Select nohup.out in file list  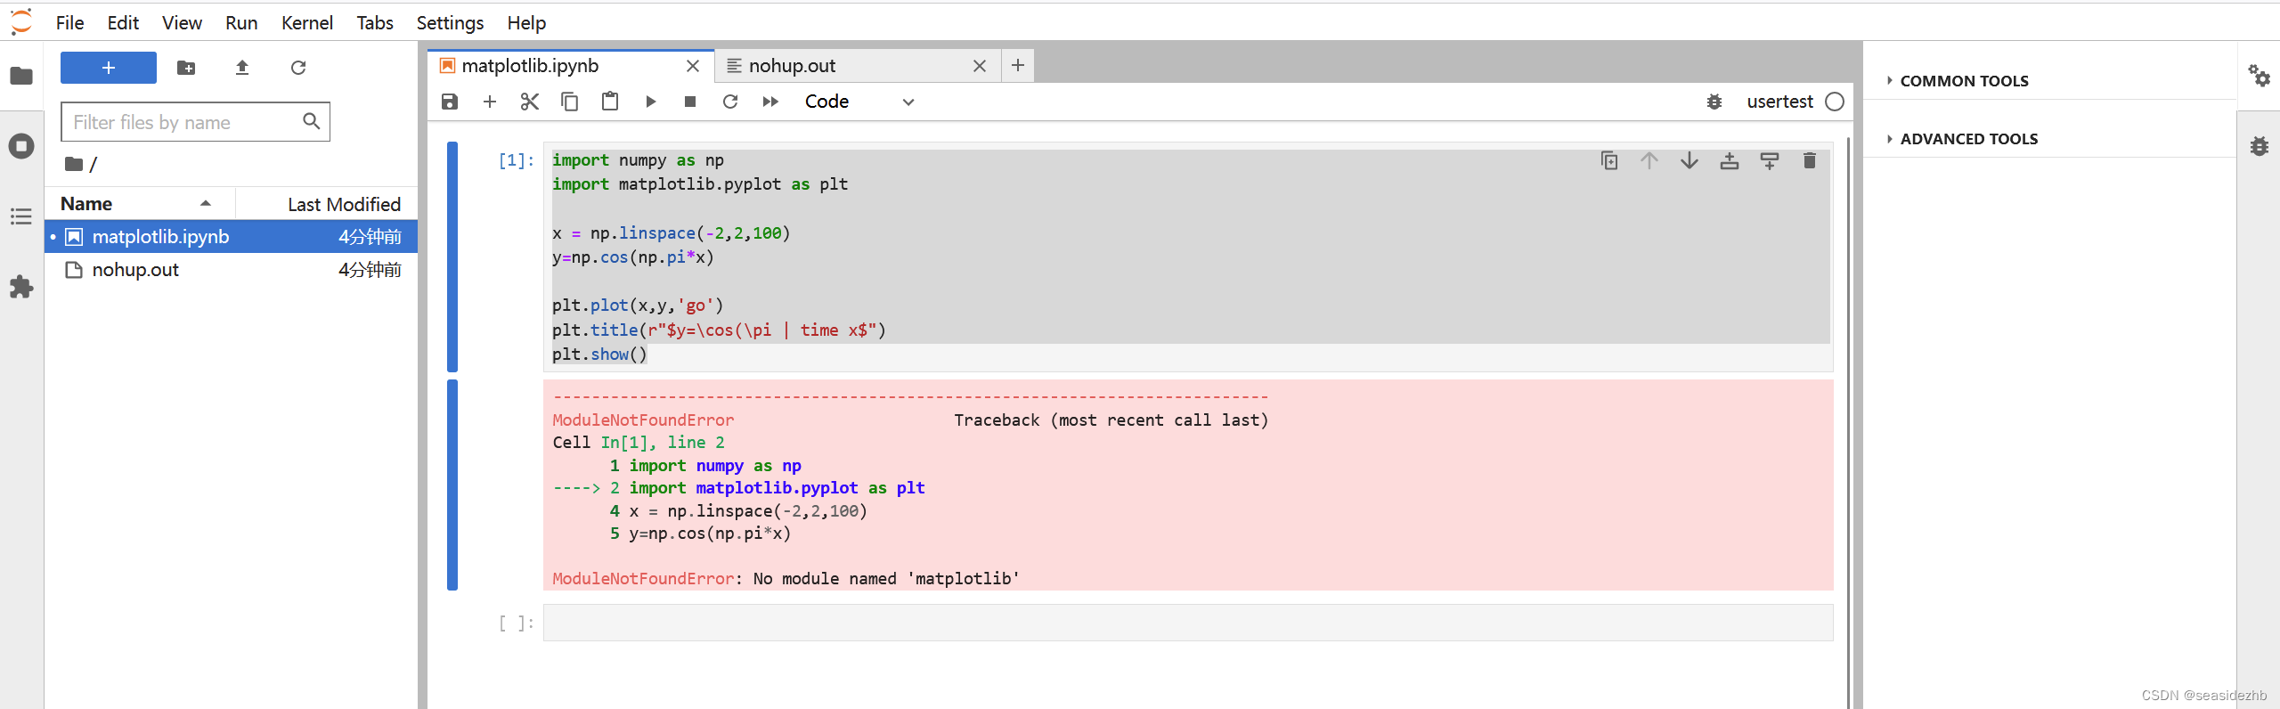232,270
